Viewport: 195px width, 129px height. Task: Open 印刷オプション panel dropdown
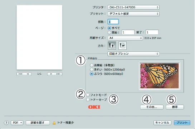click(x=133, y=54)
